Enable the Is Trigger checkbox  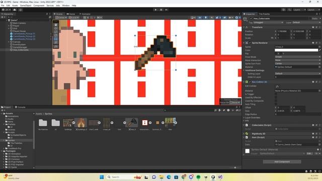(276, 94)
